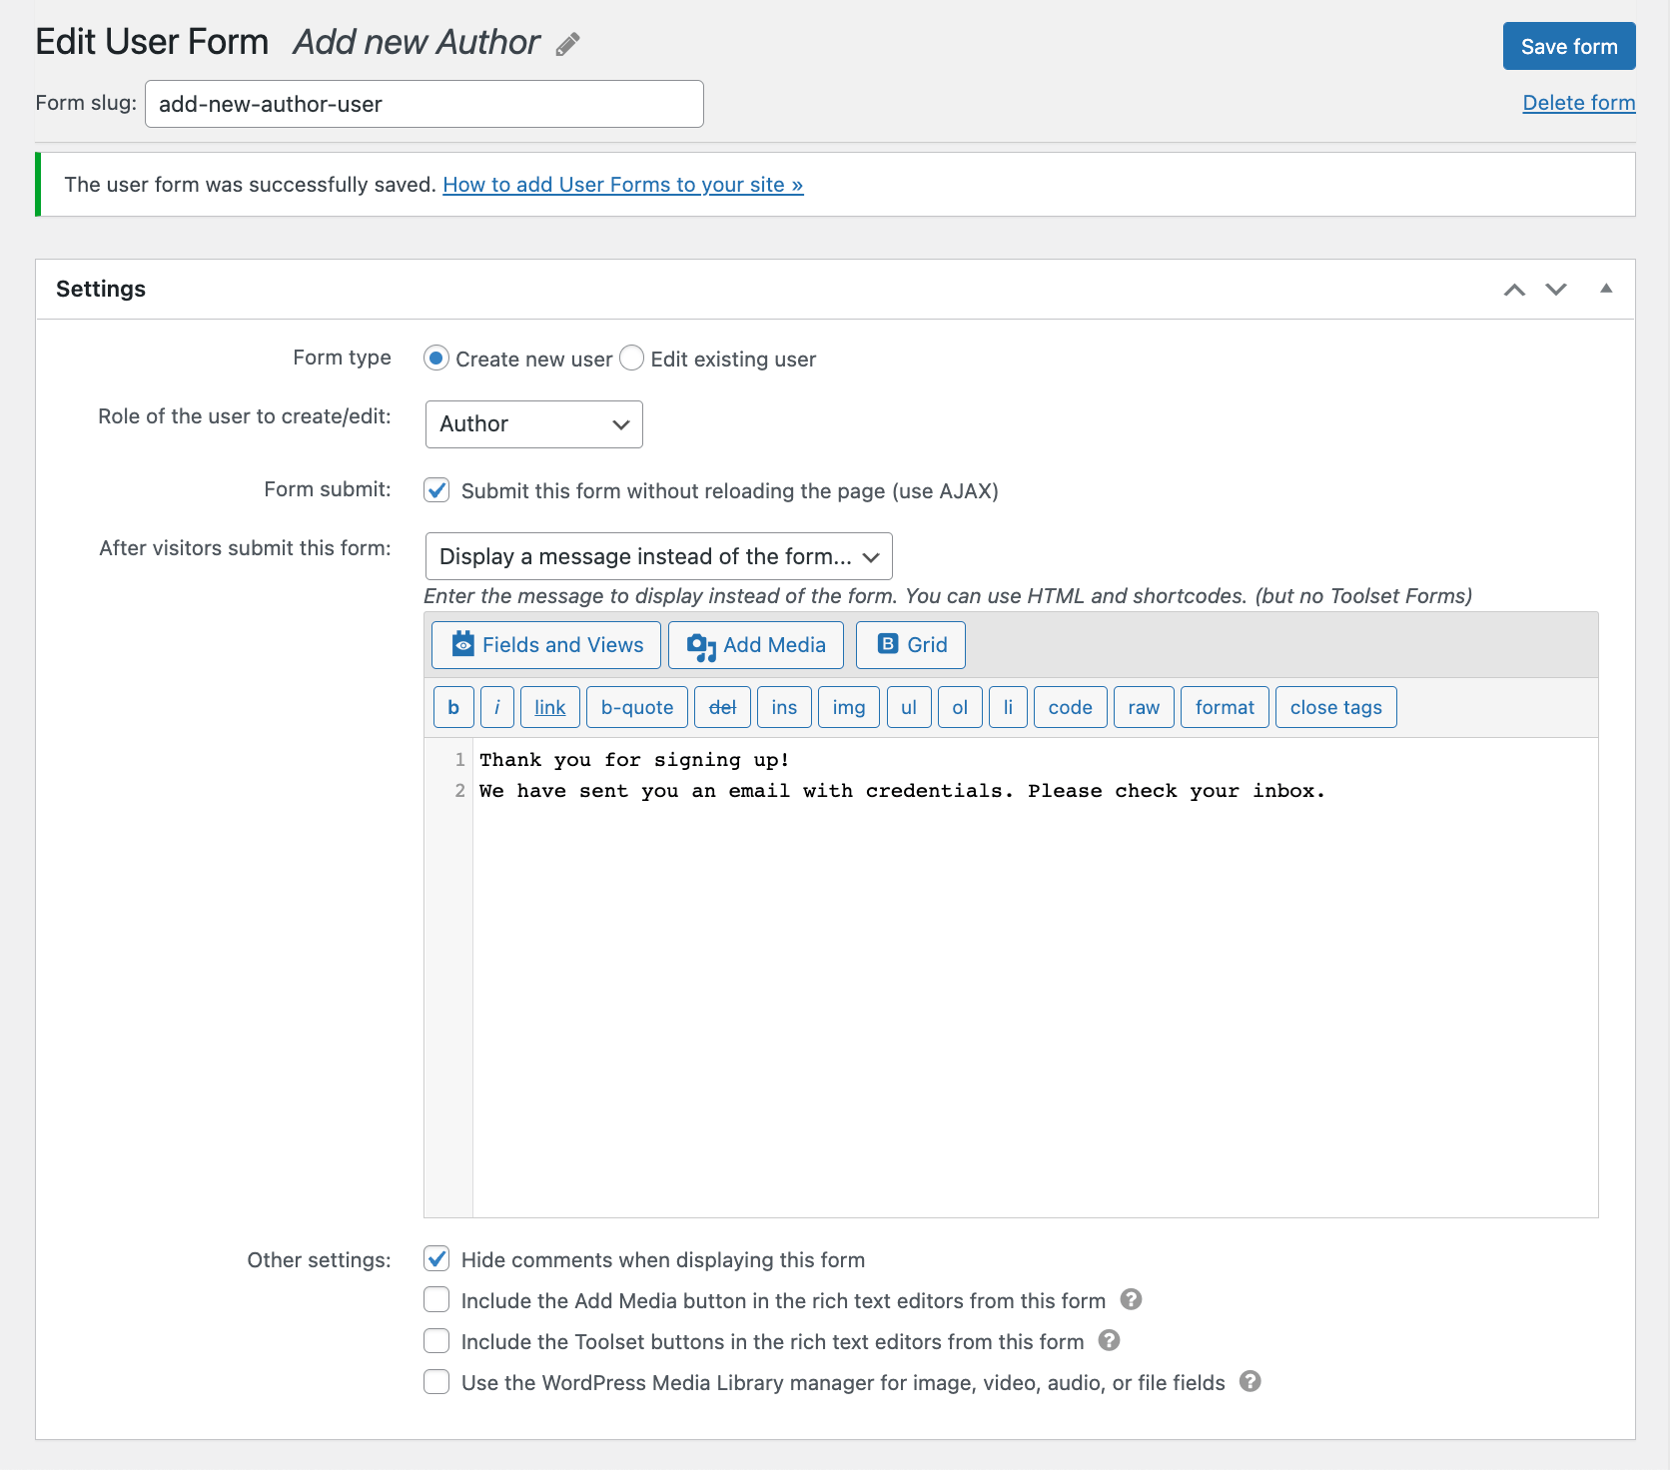Click the Delete form link
This screenshot has height=1470, width=1670.
coord(1579,103)
